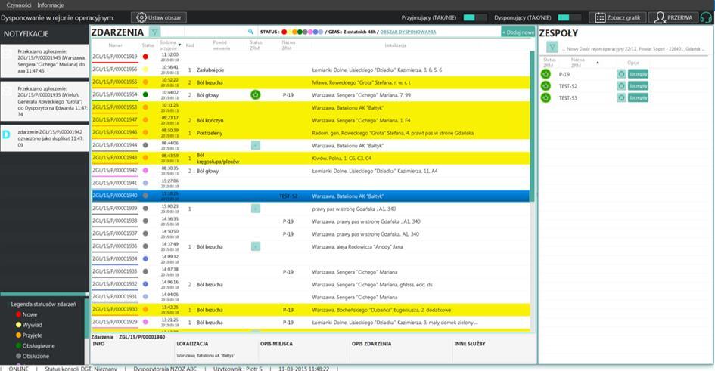Click pink status dot of event 00001929
The width and height of the screenshot is (715, 371).
click(145, 322)
